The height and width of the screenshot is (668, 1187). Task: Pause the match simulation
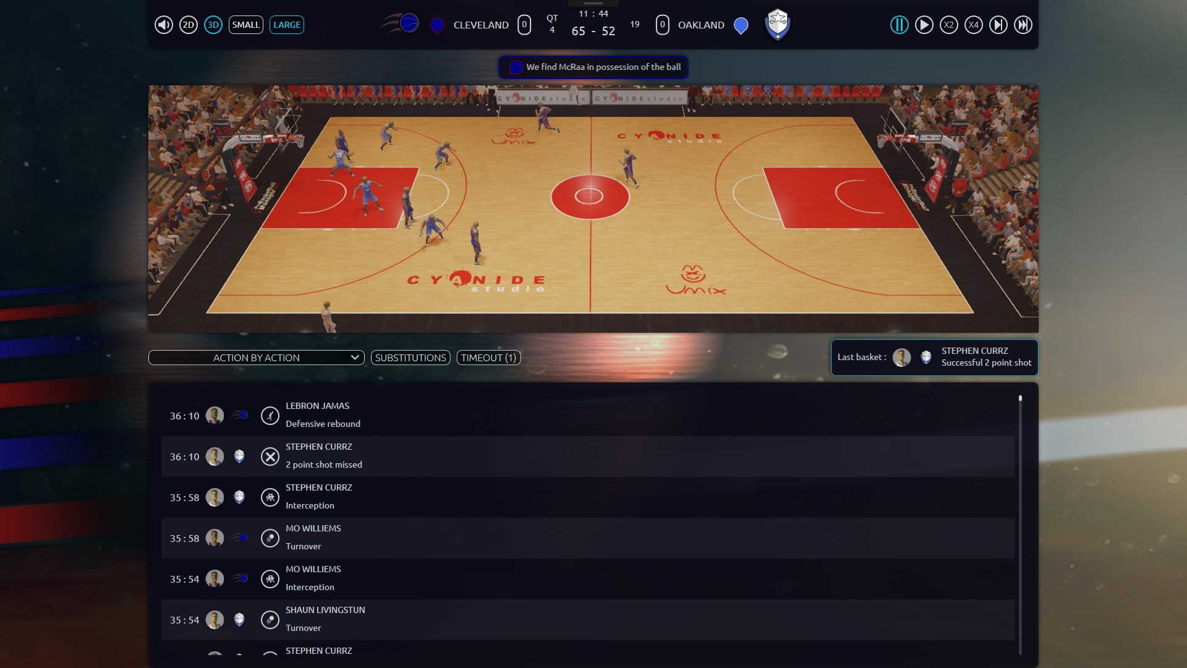pyautogui.click(x=899, y=25)
